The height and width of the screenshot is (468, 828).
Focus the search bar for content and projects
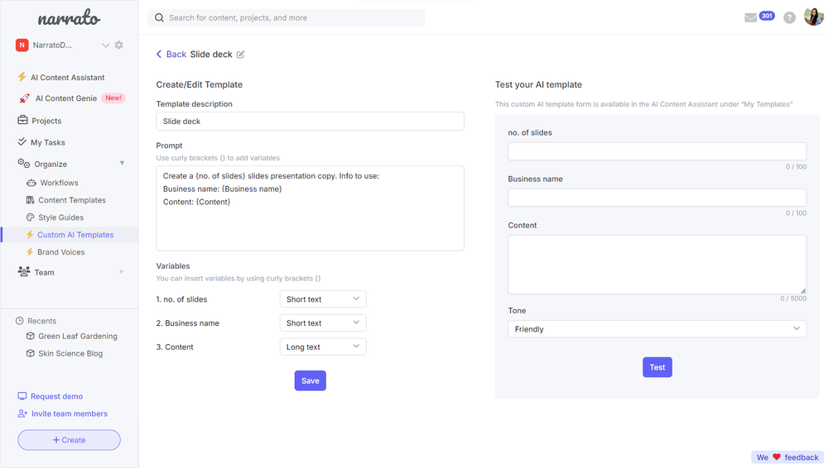coord(286,18)
